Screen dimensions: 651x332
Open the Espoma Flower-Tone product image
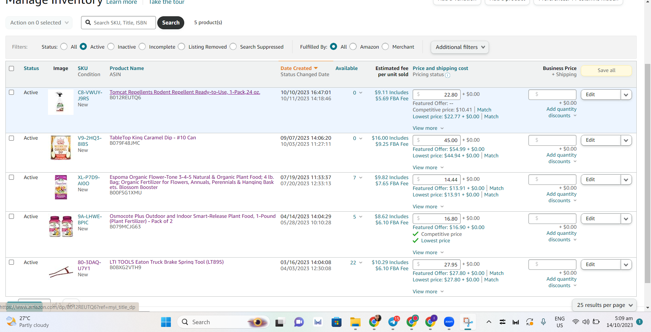(x=61, y=187)
